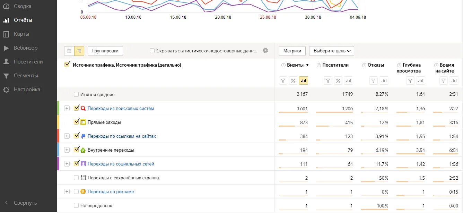Open table settings gear icon

(265, 50)
